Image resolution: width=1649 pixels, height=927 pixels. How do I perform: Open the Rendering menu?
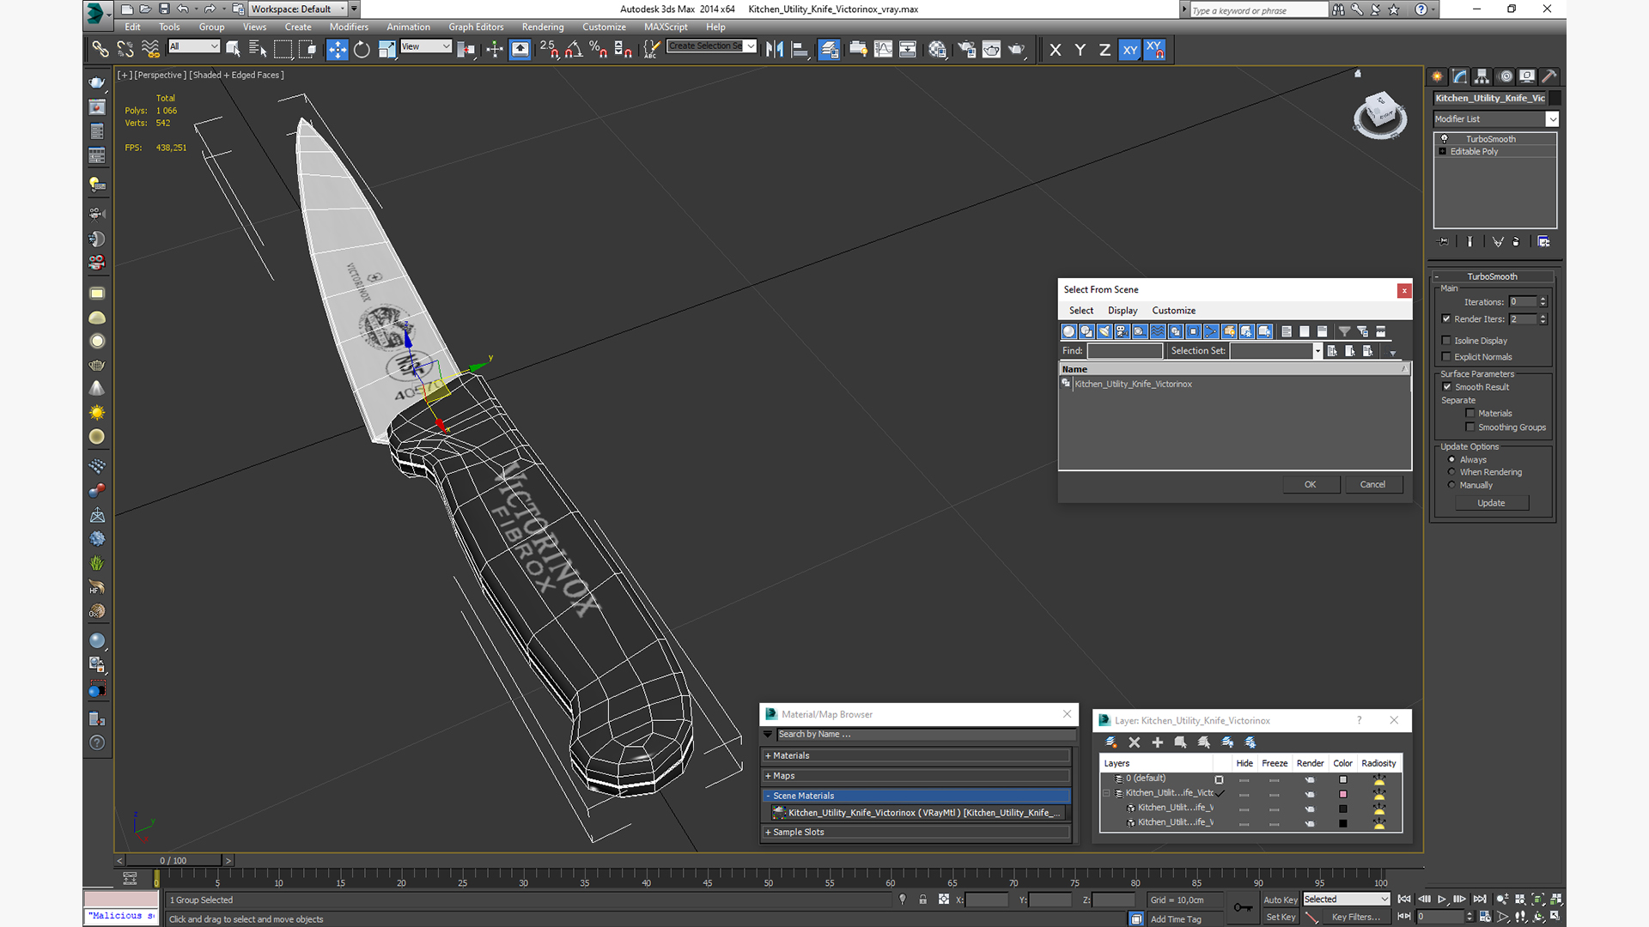tap(543, 27)
